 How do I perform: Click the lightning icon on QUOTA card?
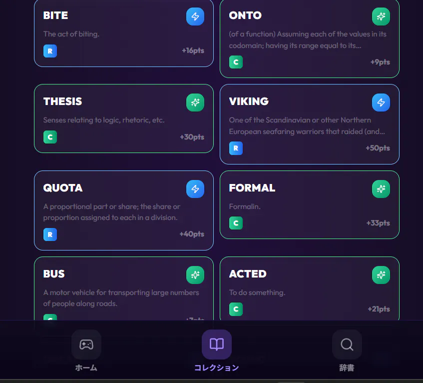coord(195,189)
